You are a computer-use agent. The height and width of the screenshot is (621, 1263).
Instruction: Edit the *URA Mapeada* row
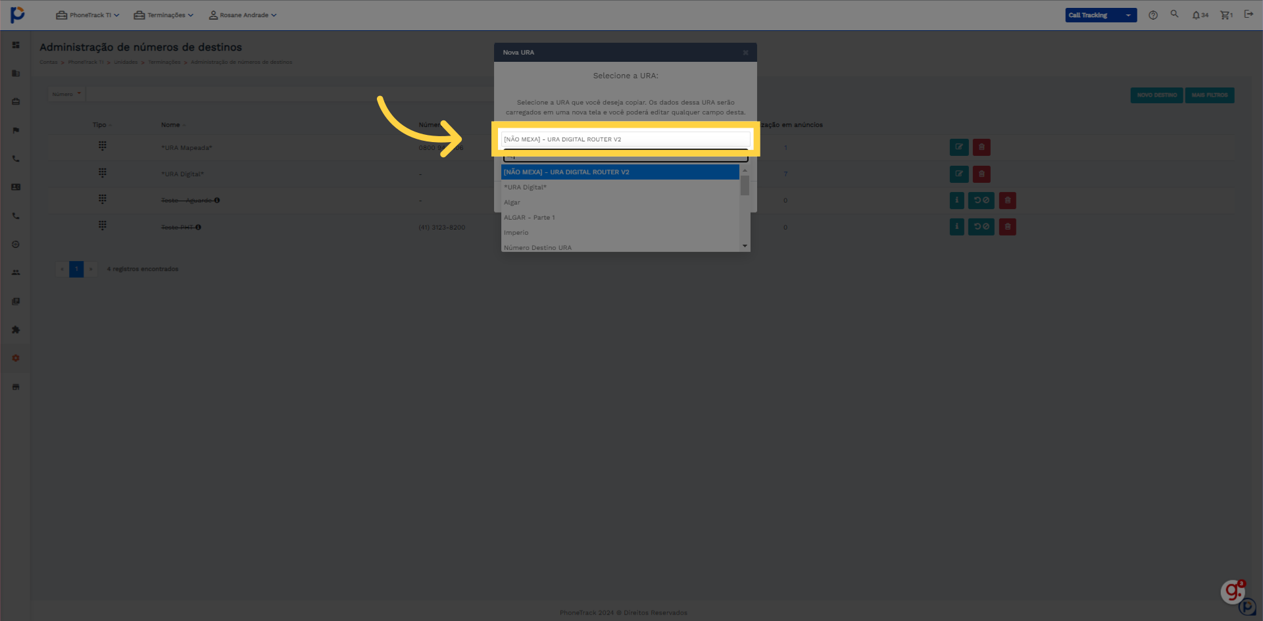[959, 147]
